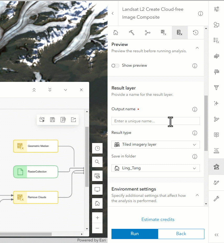Click the Powered by Esri attribution
Viewport: 224px width, 243px height.
91,240
